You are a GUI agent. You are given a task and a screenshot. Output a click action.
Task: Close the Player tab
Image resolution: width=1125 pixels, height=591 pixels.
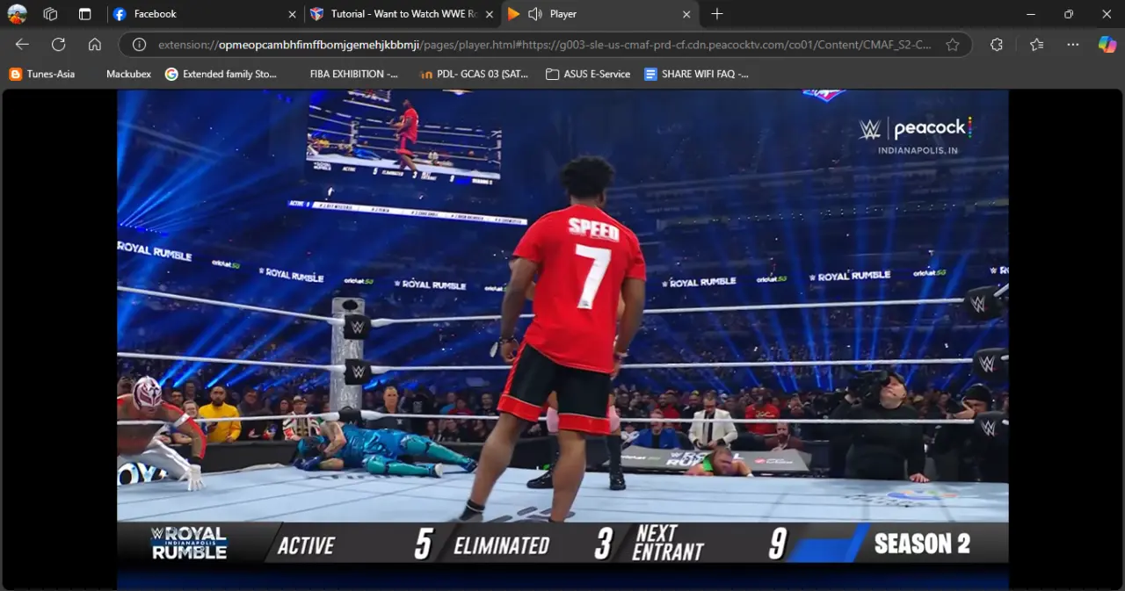click(x=687, y=14)
